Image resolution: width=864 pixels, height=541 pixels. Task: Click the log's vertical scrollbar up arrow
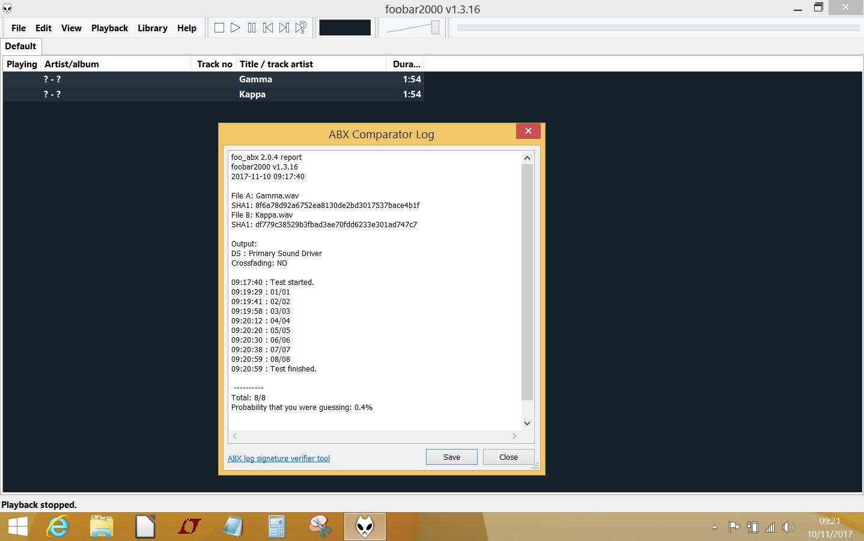click(x=527, y=157)
